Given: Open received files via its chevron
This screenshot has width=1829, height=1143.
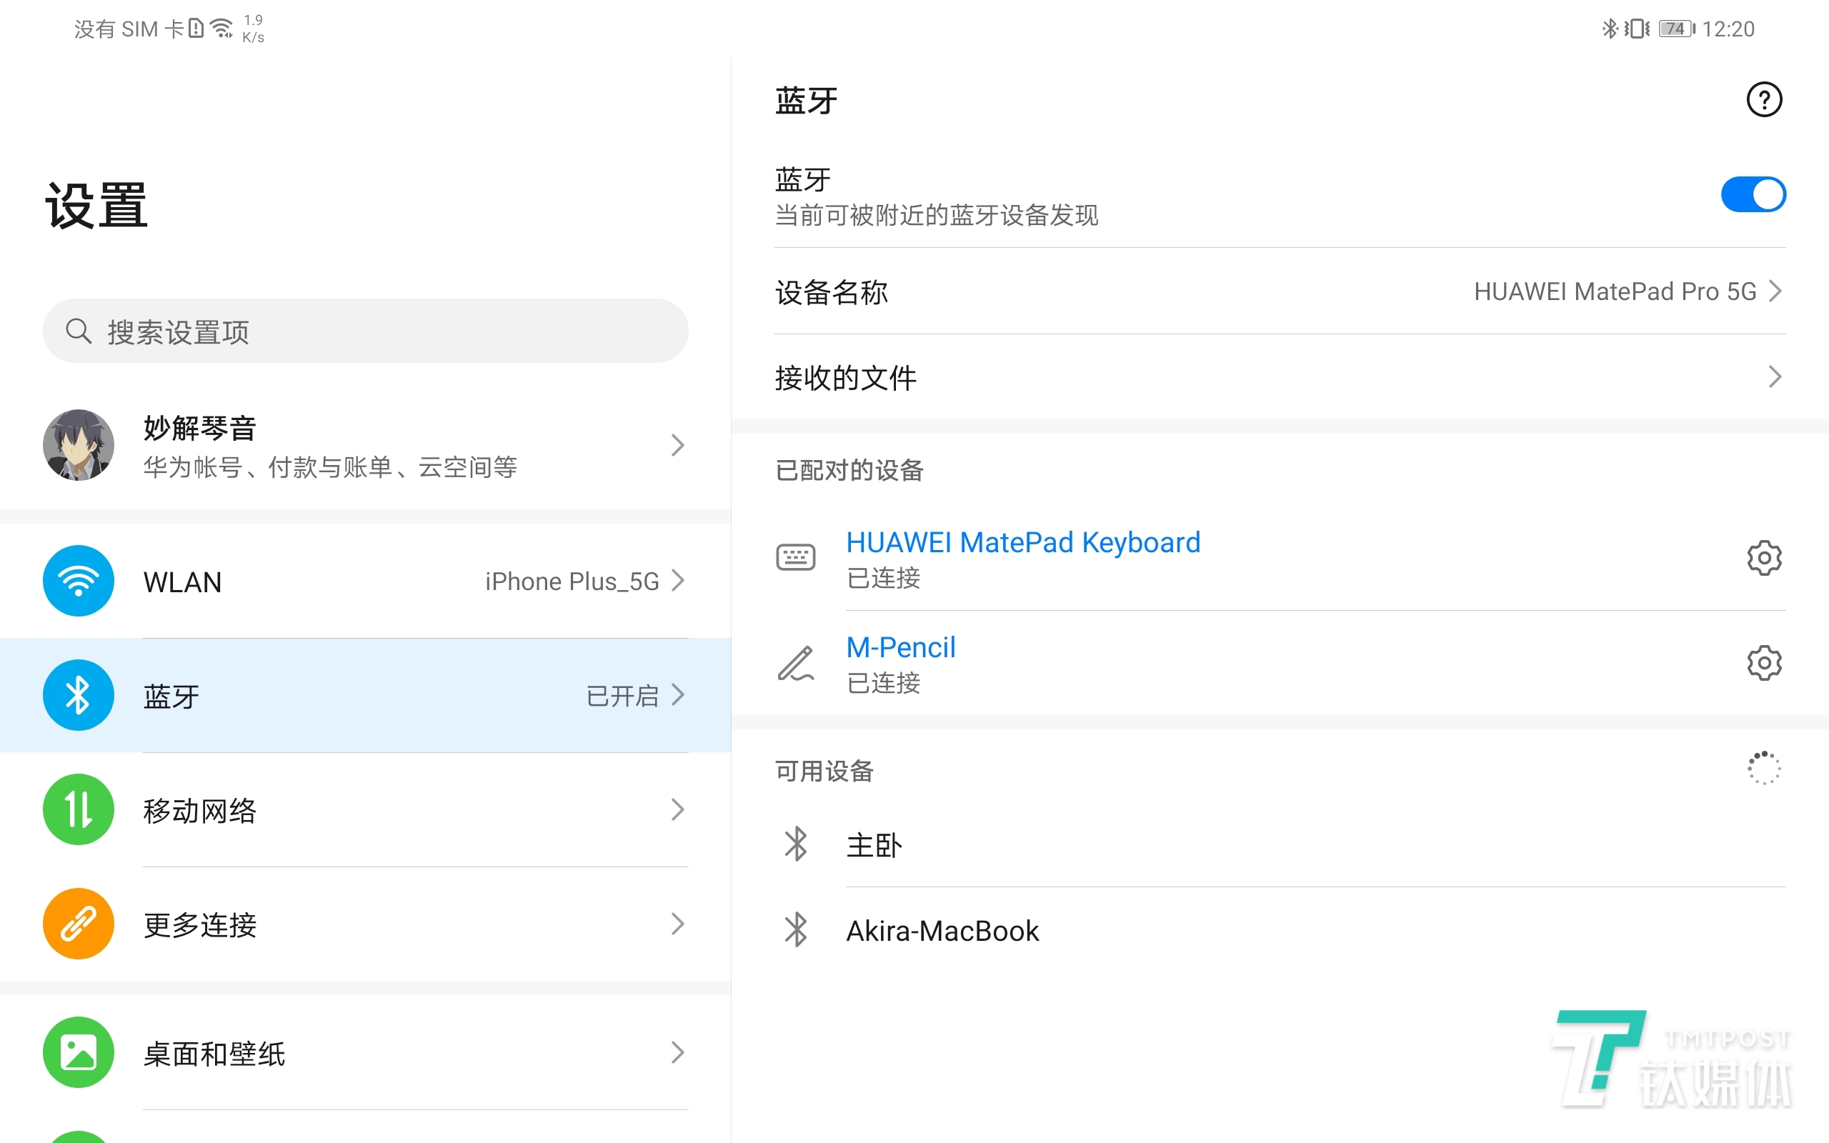Looking at the screenshot, I should 1775,376.
